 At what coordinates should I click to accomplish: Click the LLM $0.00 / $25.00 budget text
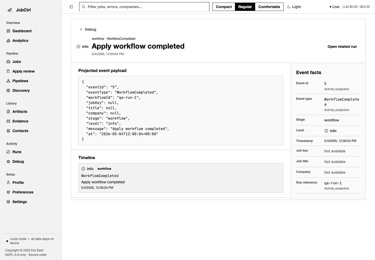point(356,7)
